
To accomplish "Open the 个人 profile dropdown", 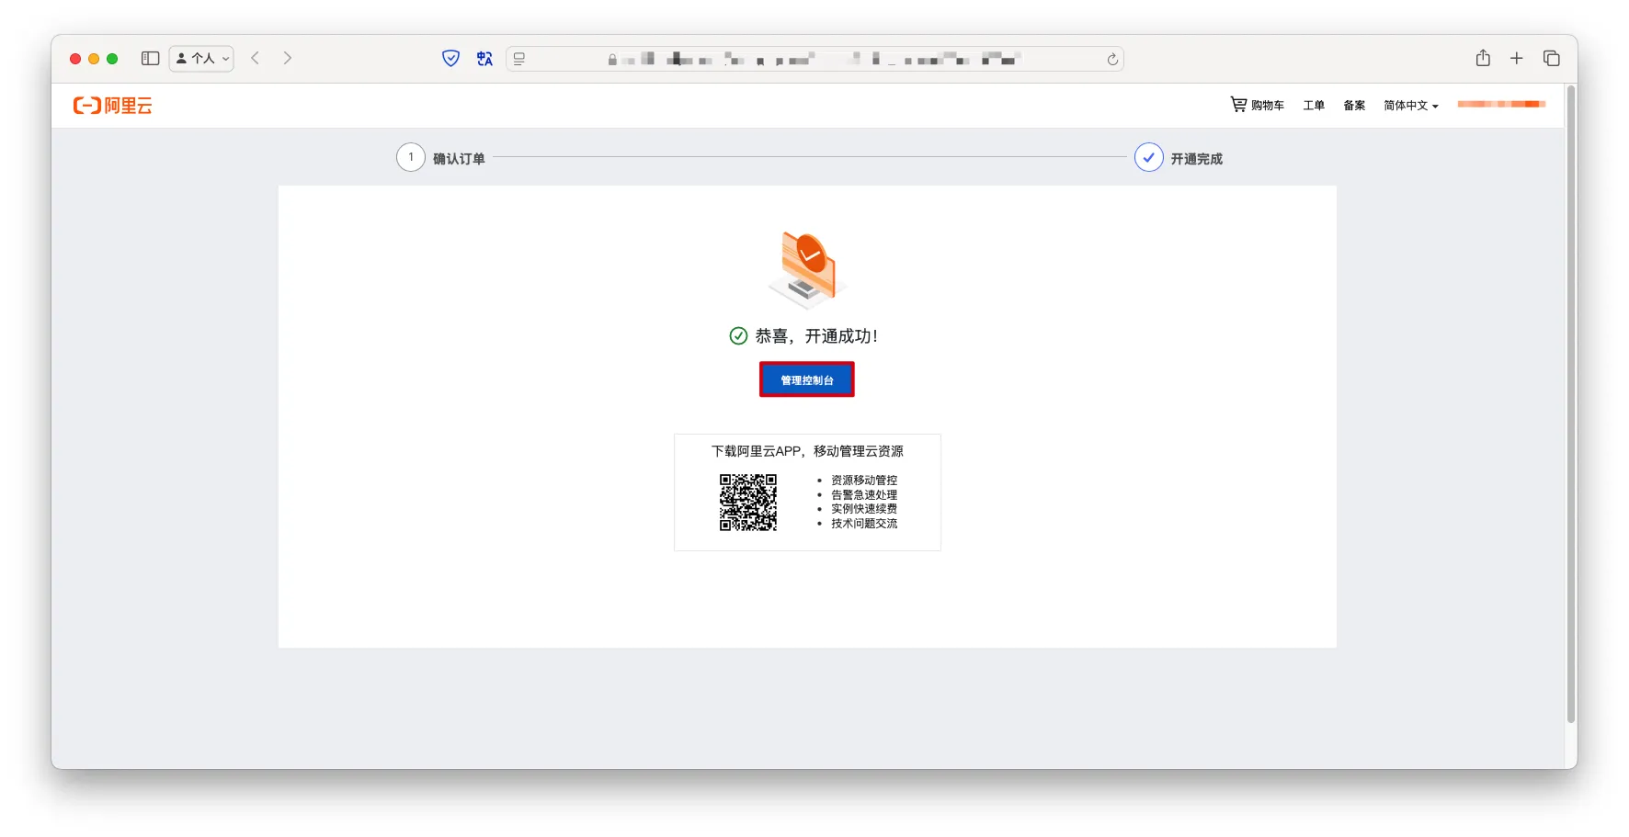I will click(x=201, y=59).
